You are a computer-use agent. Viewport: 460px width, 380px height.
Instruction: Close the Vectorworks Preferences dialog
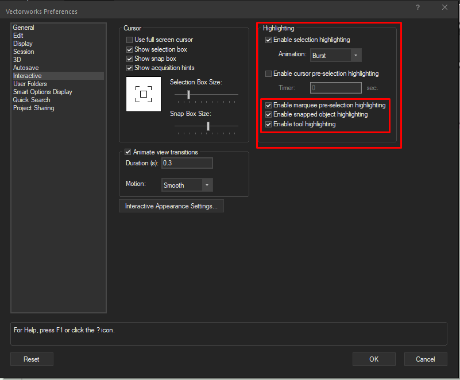pos(444,7)
